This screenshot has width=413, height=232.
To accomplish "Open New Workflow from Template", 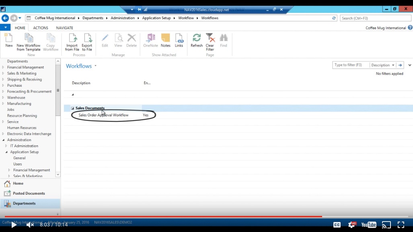I will click(29, 42).
